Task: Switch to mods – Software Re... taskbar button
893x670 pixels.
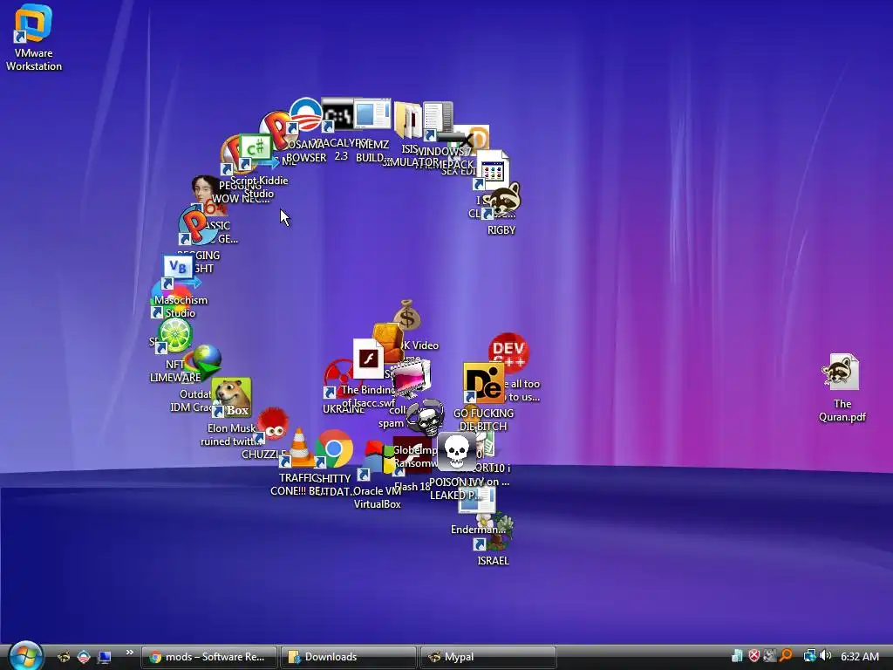Action: point(208,657)
